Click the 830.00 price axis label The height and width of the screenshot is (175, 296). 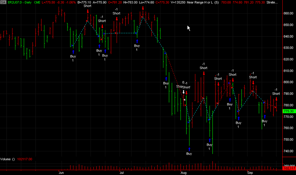(288, 48)
